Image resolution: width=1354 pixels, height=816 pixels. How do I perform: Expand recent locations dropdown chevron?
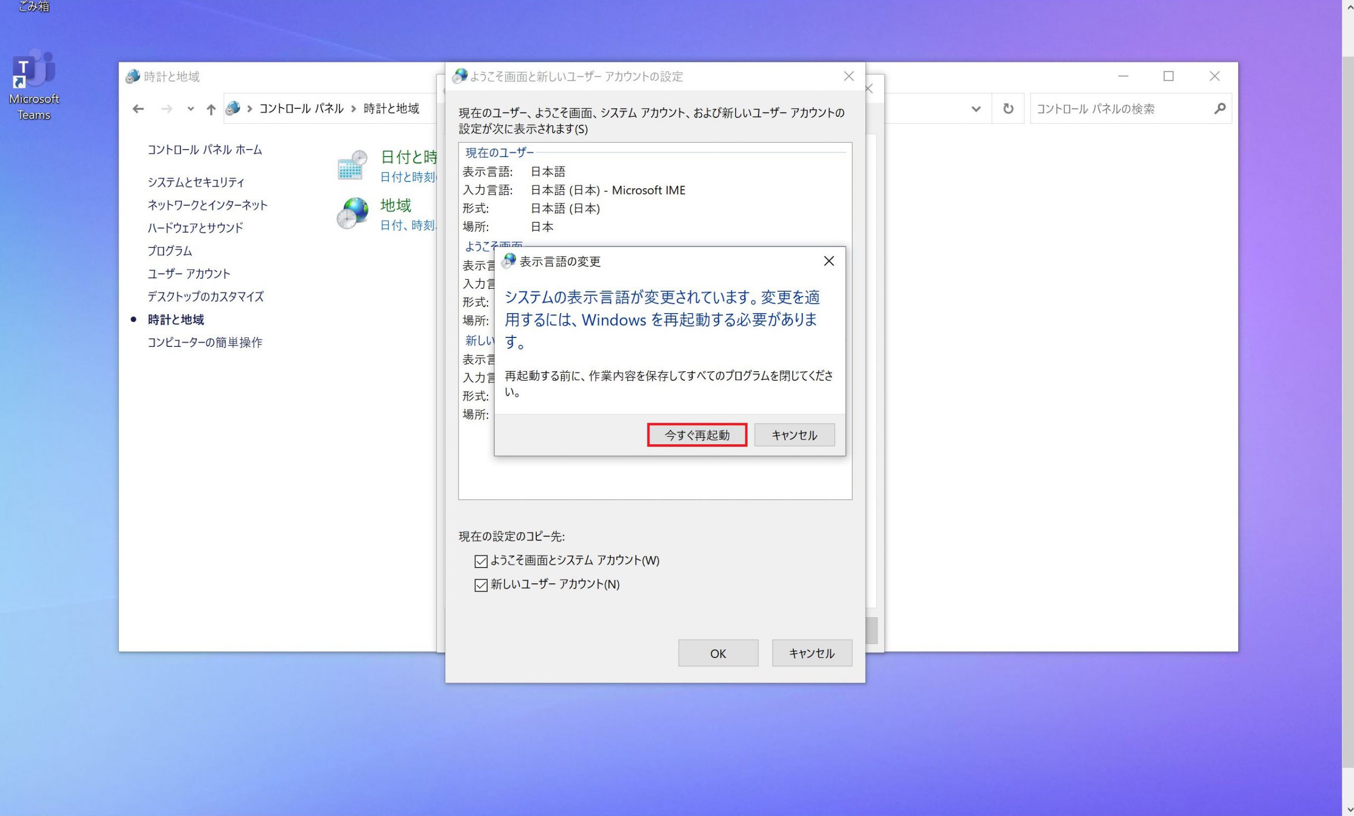tap(190, 109)
